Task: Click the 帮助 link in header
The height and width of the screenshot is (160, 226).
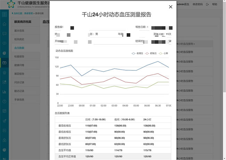Action: point(215,4)
